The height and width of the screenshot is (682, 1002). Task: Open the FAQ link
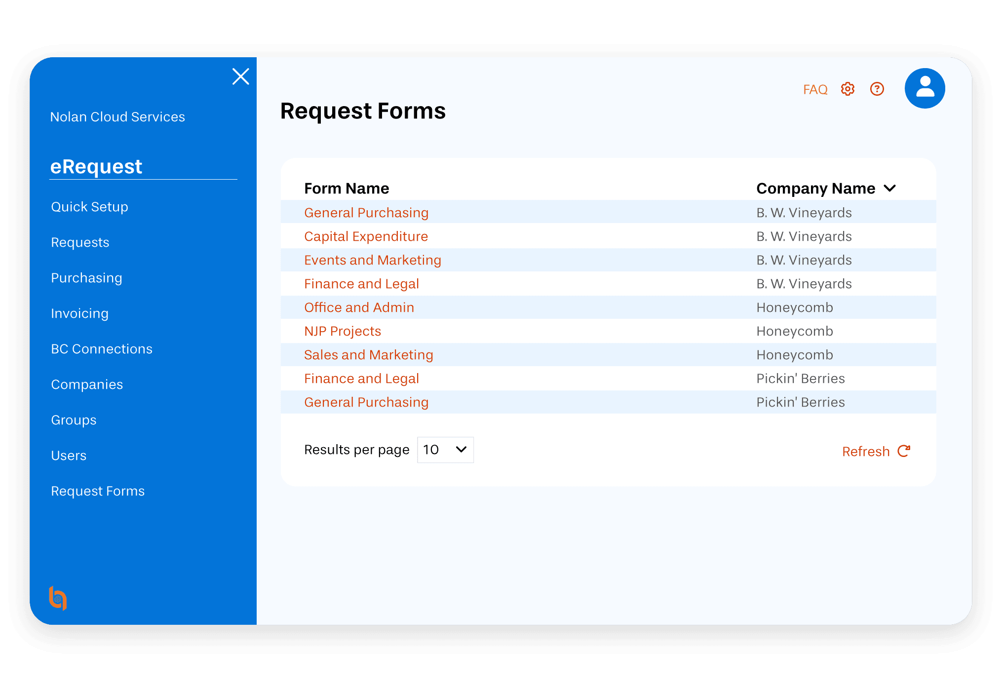815,89
